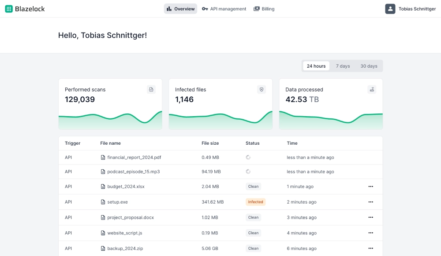Click the scan icon on the Performed scans card
The width and height of the screenshot is (441, 256).
tap(151, 89)
